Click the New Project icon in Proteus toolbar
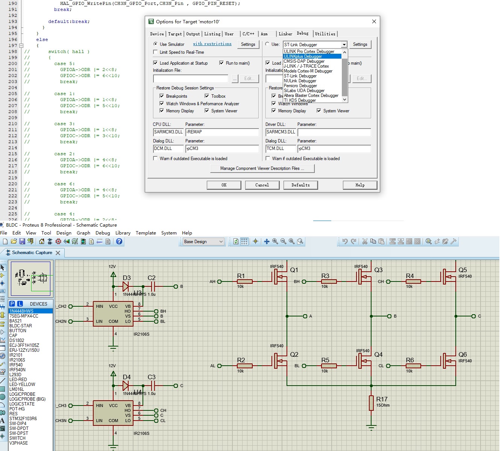This screenshot has height=451, width=502. (x=5, y=241)
